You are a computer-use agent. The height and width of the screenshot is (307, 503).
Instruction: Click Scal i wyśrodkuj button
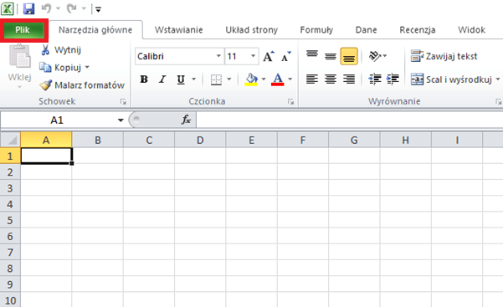[451, 79]
